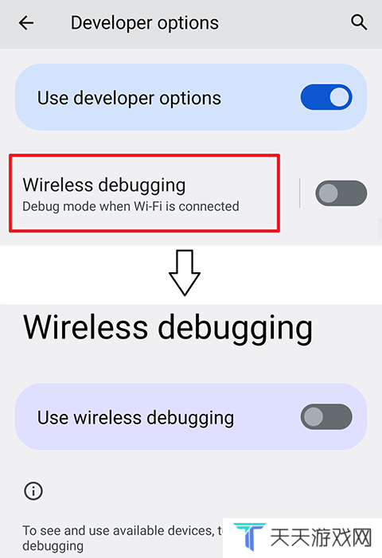
Task: Click the lavender card around Use wireless debugging
Action: (x=191, y=417)
